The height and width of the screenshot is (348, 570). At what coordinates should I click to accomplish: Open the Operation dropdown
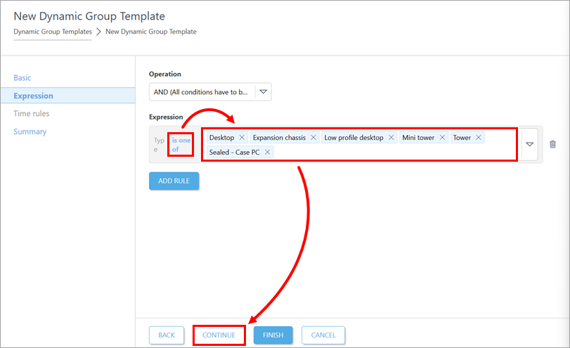tap(263, 92)
